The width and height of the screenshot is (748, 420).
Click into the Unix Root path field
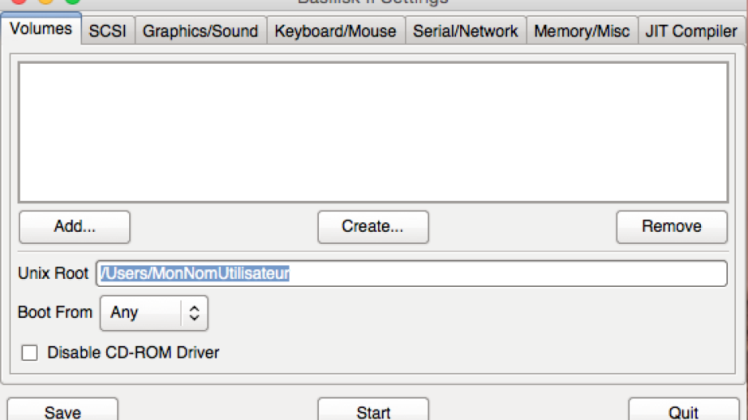coord(411,273)
